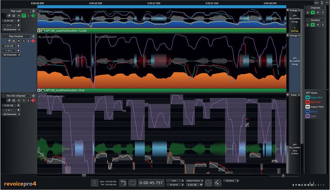
Task: Click the return-to-start arrow in transport bar
Action: pyautogui.click(x=123, y=182)
